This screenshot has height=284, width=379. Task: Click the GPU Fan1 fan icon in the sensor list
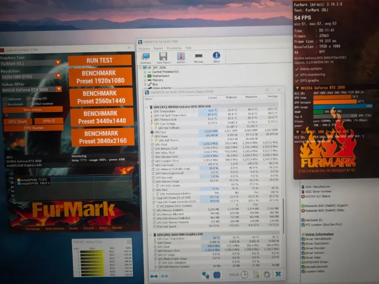coord(152,132)
